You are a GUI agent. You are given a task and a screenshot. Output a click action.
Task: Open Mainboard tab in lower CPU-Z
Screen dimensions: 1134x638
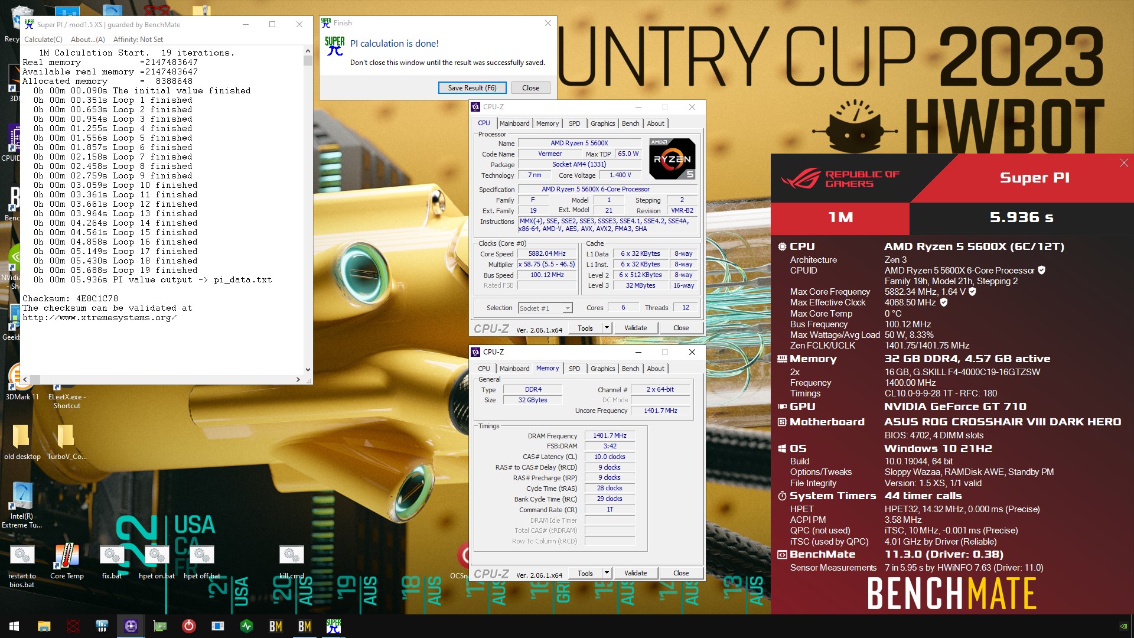click(x=514, y=369)
